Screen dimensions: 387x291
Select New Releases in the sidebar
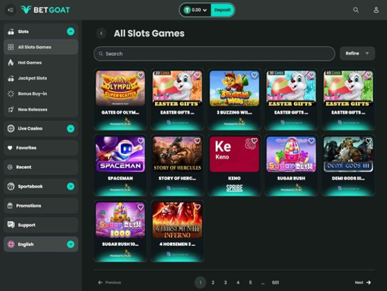32,110
